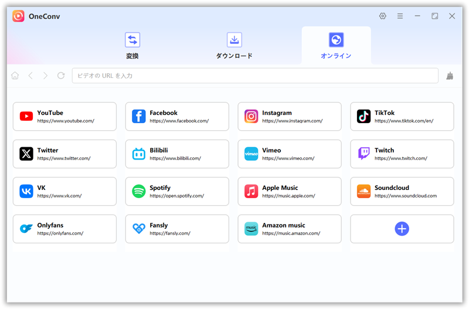Image resolution: width=469 pixels, height=309 pixels.
Task: Click the Vimeo title text
Action: click(271, 150)
